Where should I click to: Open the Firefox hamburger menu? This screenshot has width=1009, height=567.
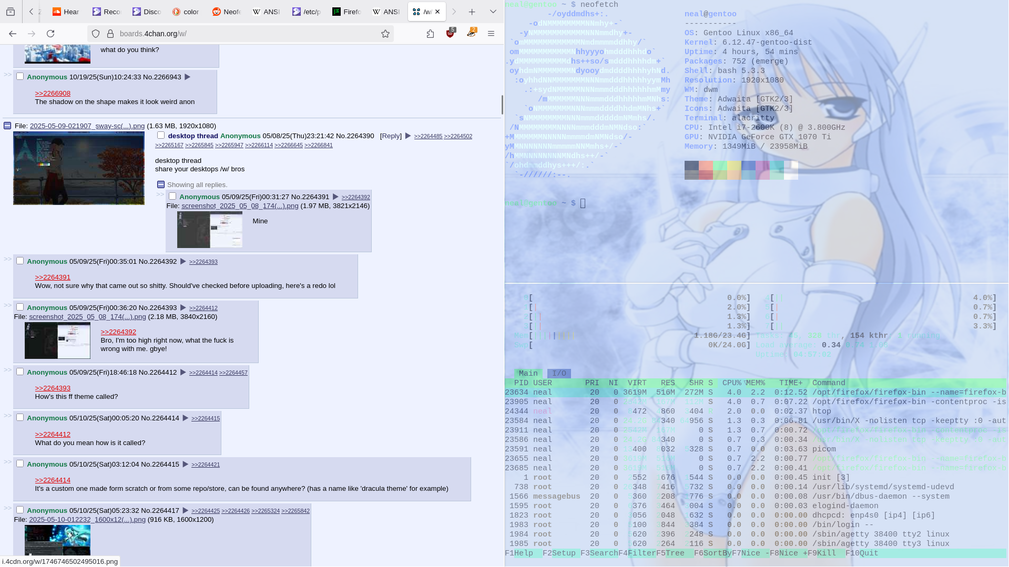[x=491, y=34]
